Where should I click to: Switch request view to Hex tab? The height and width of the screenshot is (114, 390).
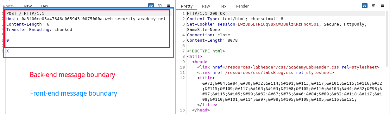point(45,6)
